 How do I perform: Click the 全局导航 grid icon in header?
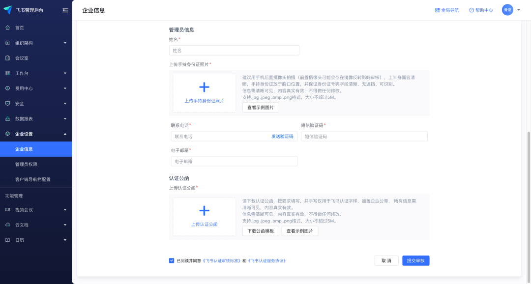tap(437, 10)
